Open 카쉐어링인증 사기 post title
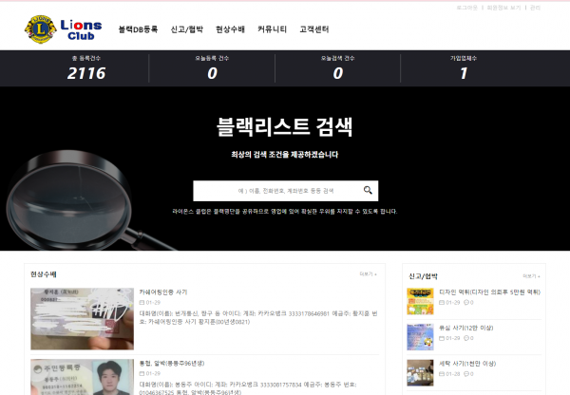Image resolution: width=570 pixels, height=395 pixels. 162,292
